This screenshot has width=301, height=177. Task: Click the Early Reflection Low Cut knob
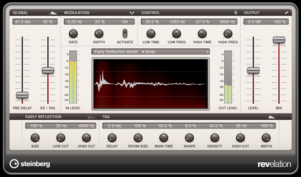(61, 138)
